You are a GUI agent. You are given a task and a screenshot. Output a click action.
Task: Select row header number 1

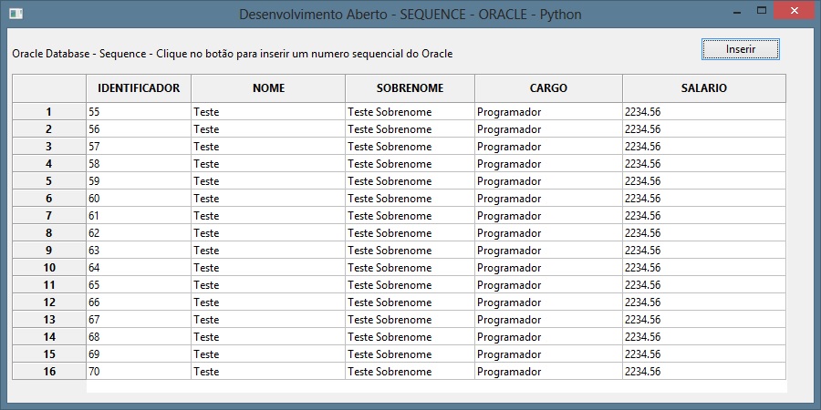pyautogui.click(x=48, y=112)
